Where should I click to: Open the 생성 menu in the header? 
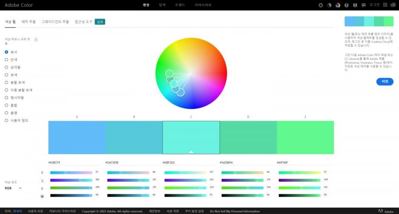[x=146, y=5]
